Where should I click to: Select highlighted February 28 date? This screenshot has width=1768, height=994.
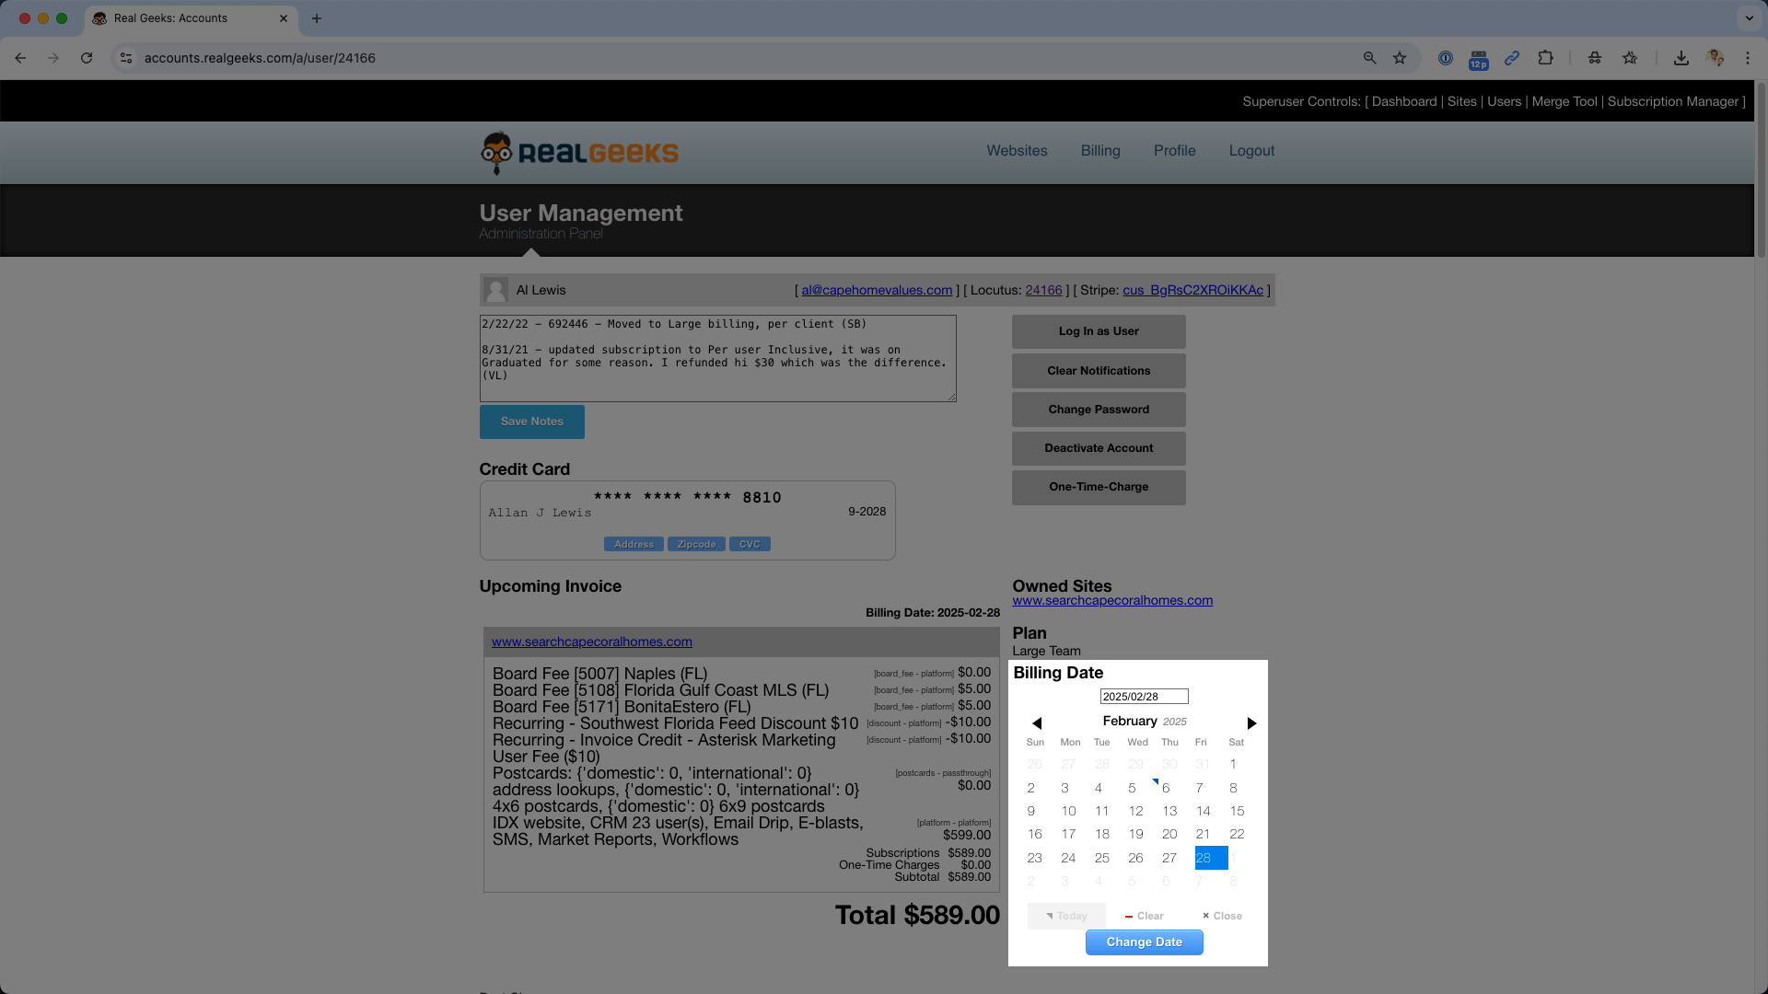[x=1211, y=859]
